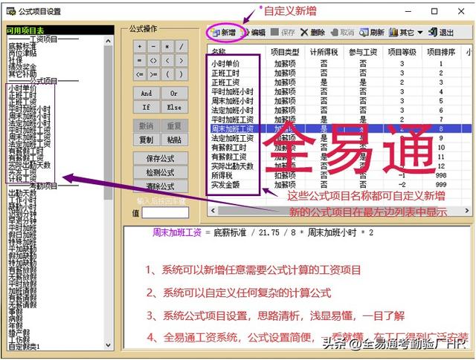Click the 值 input field
The image size is (476, 360).
(x=165, y=212)
